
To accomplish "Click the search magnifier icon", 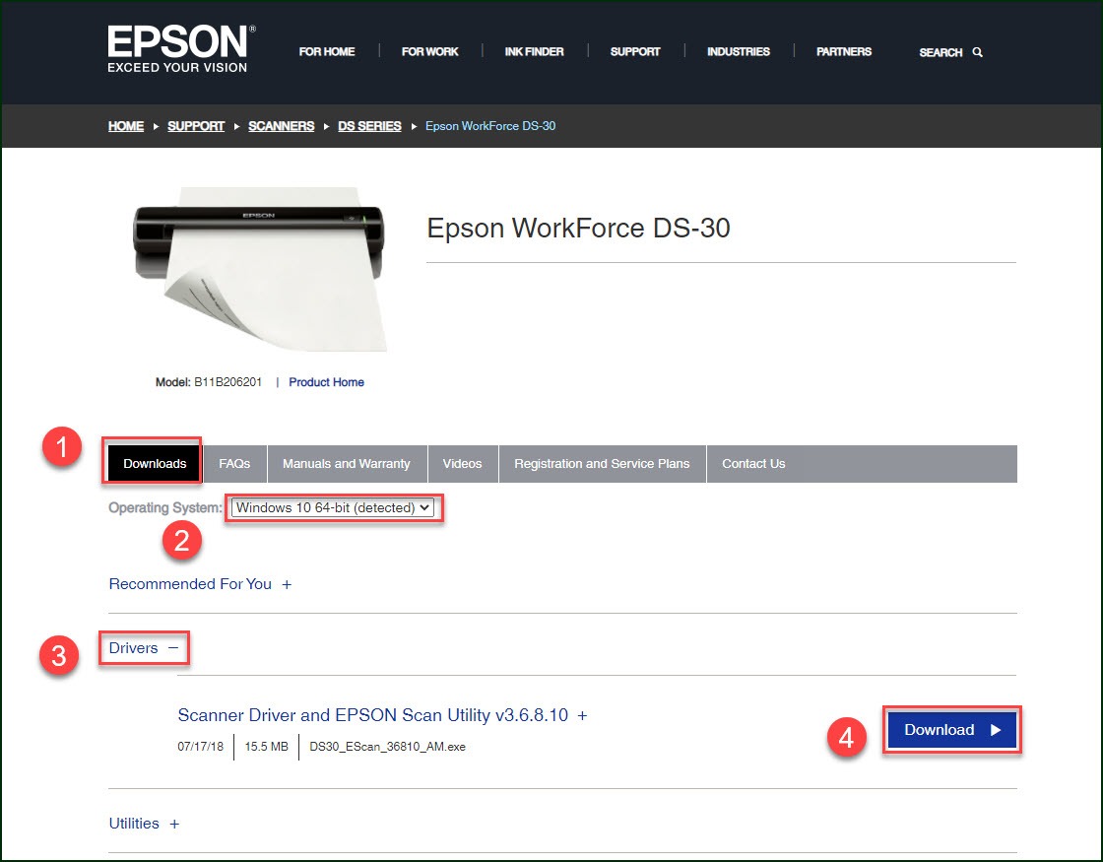I will pos(977,52).
